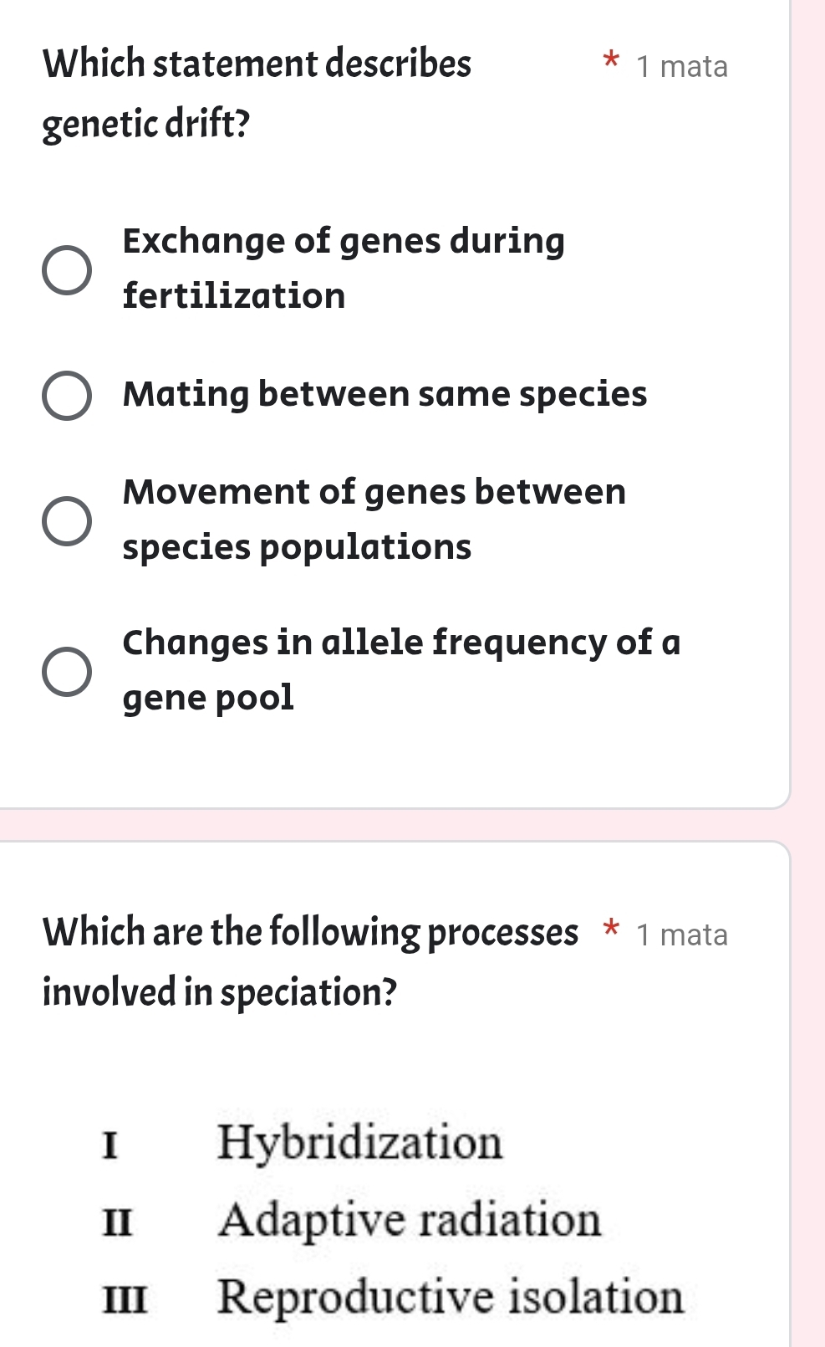Click the Roman numeral II label
This screenshot has width=825, height=1347.
tap(117, 1222)
